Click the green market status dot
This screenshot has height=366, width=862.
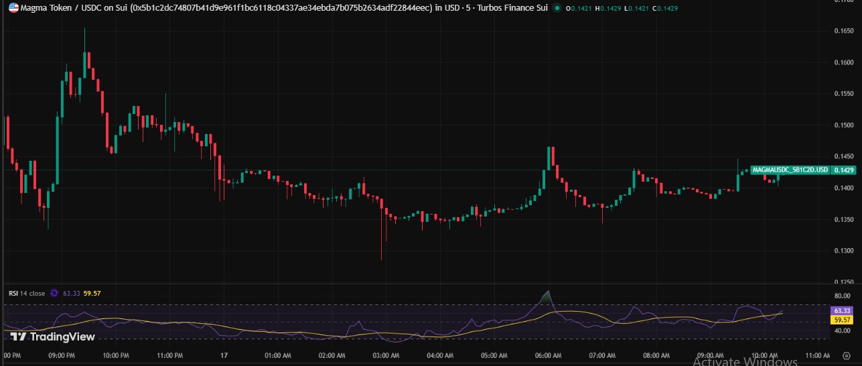pos(557,9)
